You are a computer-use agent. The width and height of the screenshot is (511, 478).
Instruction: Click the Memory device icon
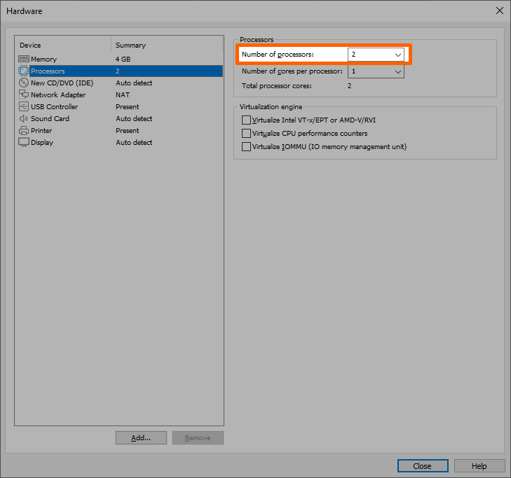pyautogui.click(x=24, y=59)
